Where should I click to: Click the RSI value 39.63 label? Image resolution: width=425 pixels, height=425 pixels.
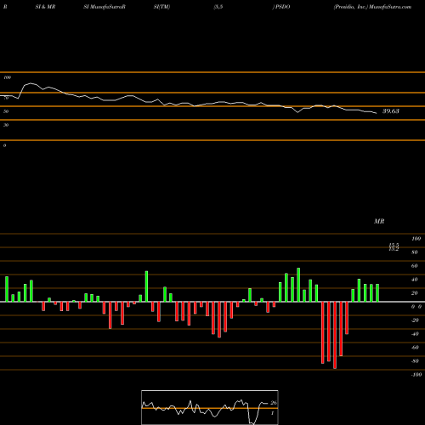(x=391, y=111)
